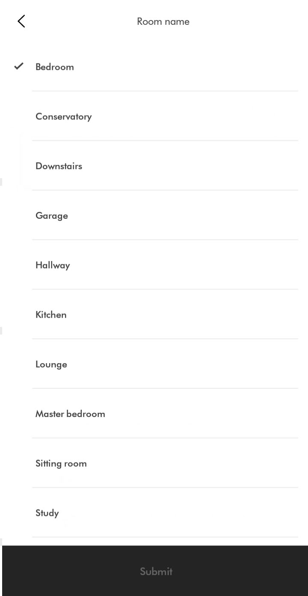Select the Garage room name
This screenshot has width=308, height=596.
[x=154, y=215]
